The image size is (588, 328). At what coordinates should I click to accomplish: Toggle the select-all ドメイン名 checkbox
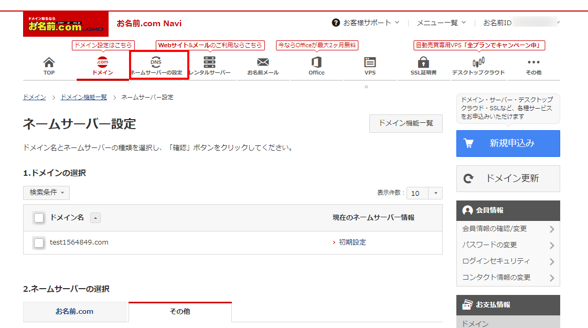(39, 218)
